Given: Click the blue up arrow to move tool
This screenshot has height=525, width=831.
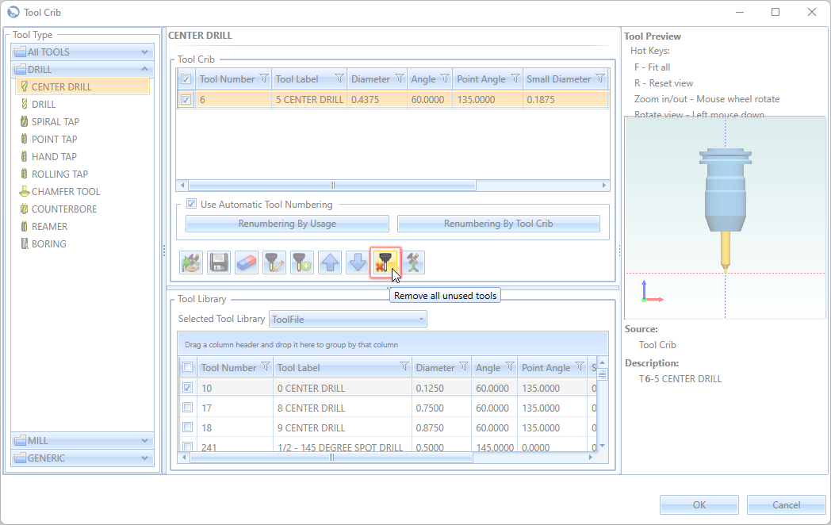Looking at the screenshot, I should [x=329, y=262].
